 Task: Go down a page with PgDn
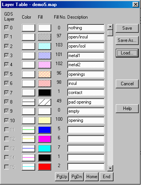pos(77,177)
